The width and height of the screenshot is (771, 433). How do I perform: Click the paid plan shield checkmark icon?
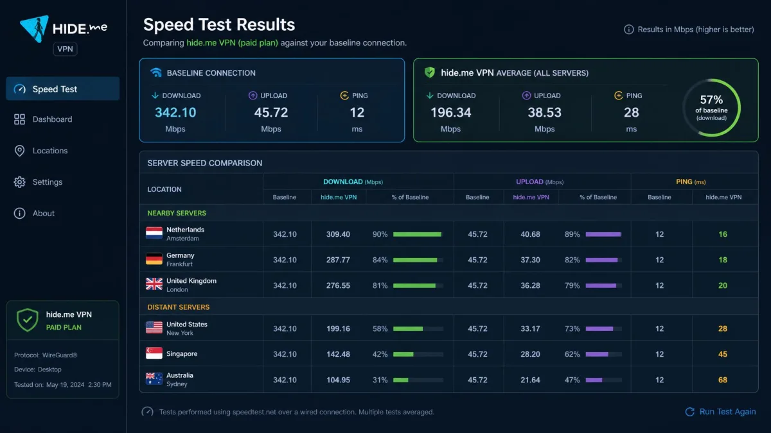point(28,319)
